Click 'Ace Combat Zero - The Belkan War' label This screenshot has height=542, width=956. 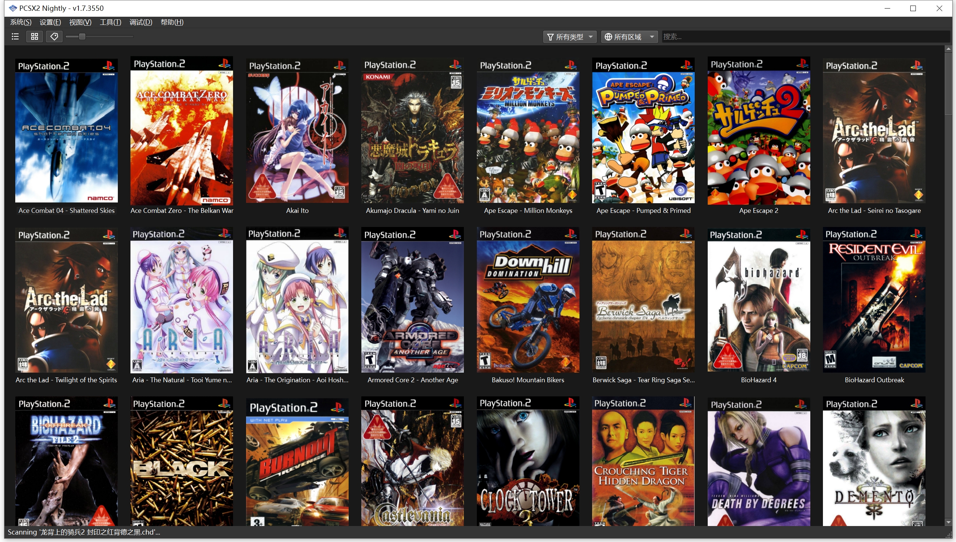tap(182, 211)
